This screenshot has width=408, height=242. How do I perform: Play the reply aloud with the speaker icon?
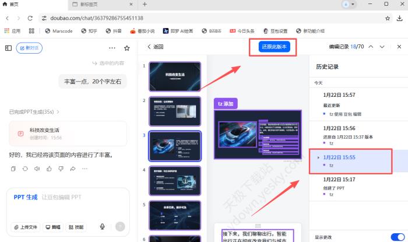pos(37,169)
